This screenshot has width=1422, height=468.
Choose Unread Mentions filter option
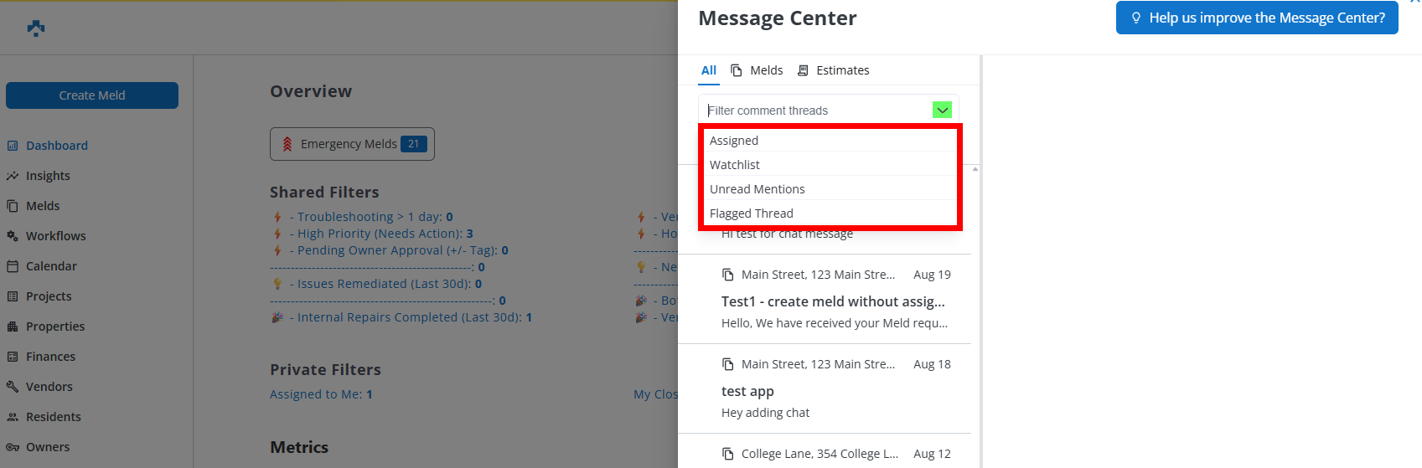(757, 189)
